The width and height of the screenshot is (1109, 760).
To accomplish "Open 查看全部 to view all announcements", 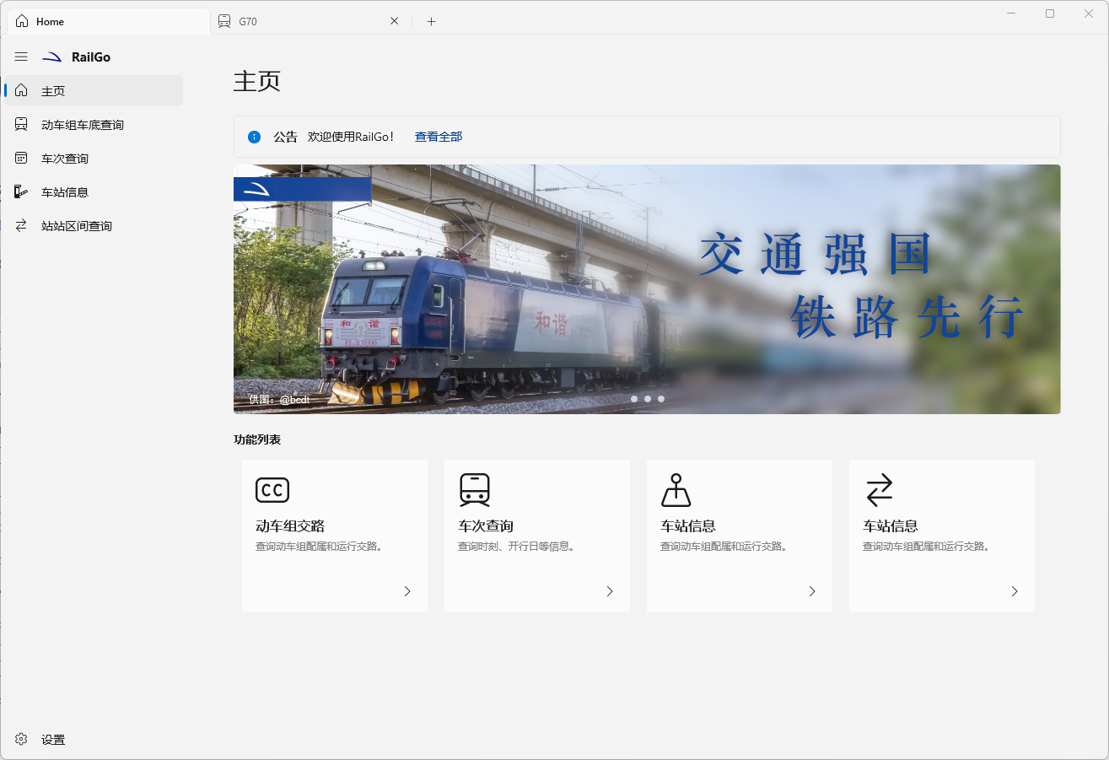I will (437, 136).
